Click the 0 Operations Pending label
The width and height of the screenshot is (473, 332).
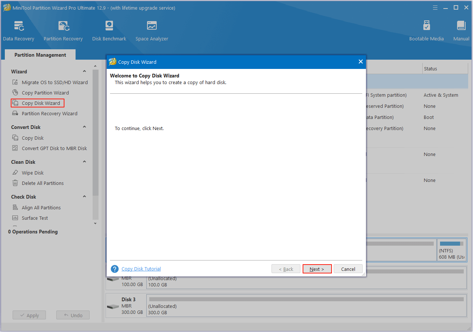point(33,232)
